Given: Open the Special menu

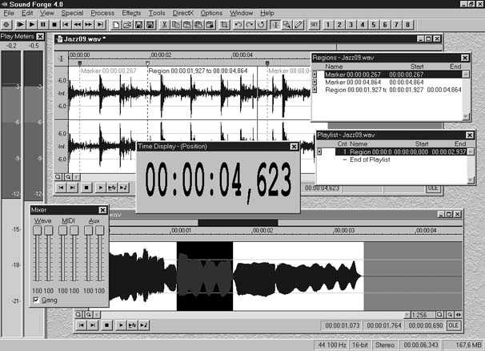Looking at the screenshot, I should 72,13.
